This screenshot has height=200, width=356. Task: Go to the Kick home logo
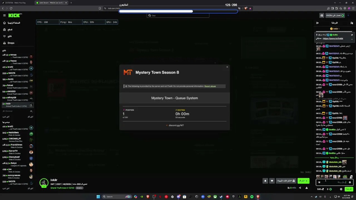click(x=14, y=16)
